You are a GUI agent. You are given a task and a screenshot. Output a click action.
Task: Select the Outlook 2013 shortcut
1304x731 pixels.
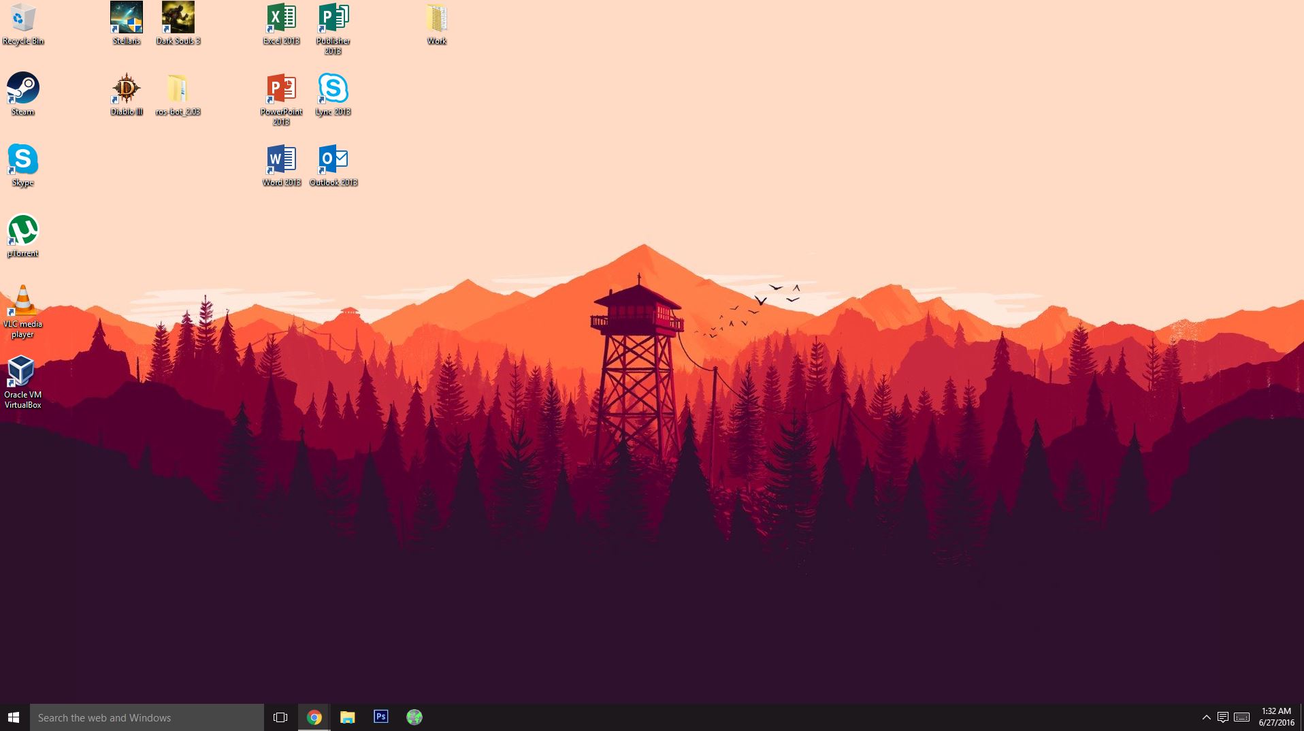(x=333, y=165)
